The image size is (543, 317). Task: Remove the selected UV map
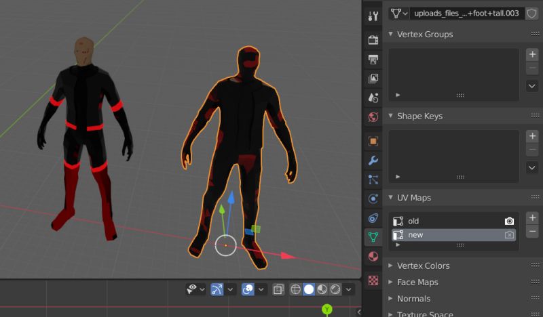click(532, 231)
